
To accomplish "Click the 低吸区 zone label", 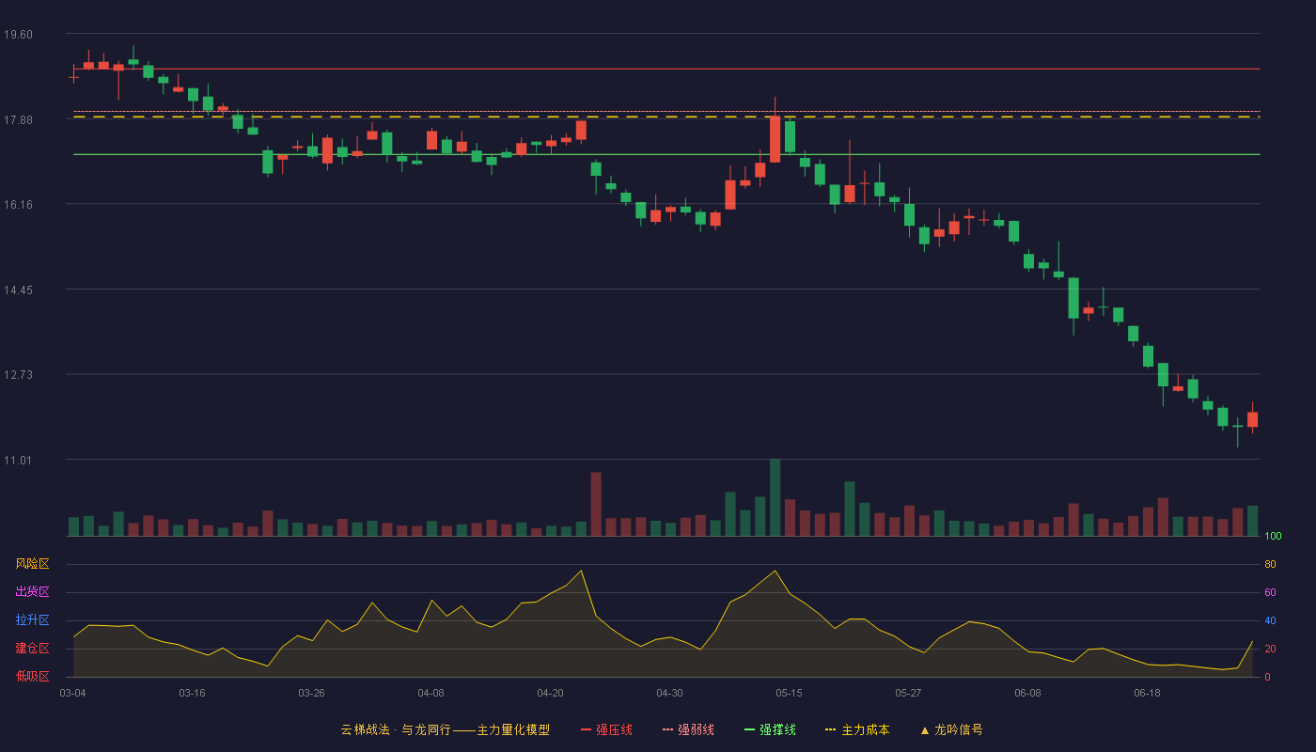I will [32, 676].
